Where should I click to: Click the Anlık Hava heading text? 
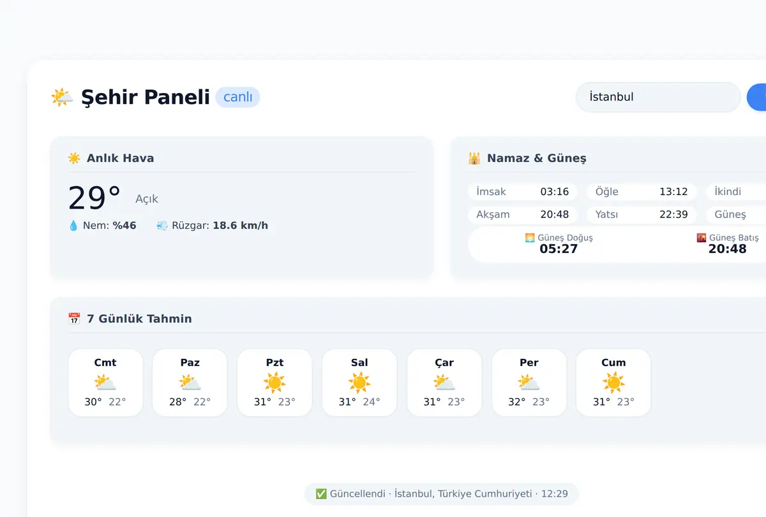pos(121,158)
